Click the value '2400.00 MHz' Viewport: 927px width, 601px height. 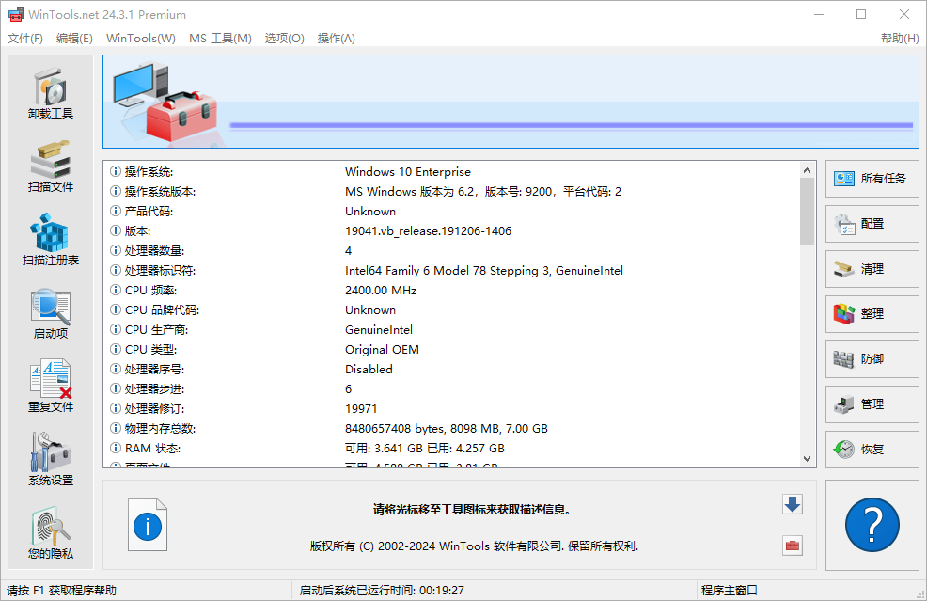point(381,291)
